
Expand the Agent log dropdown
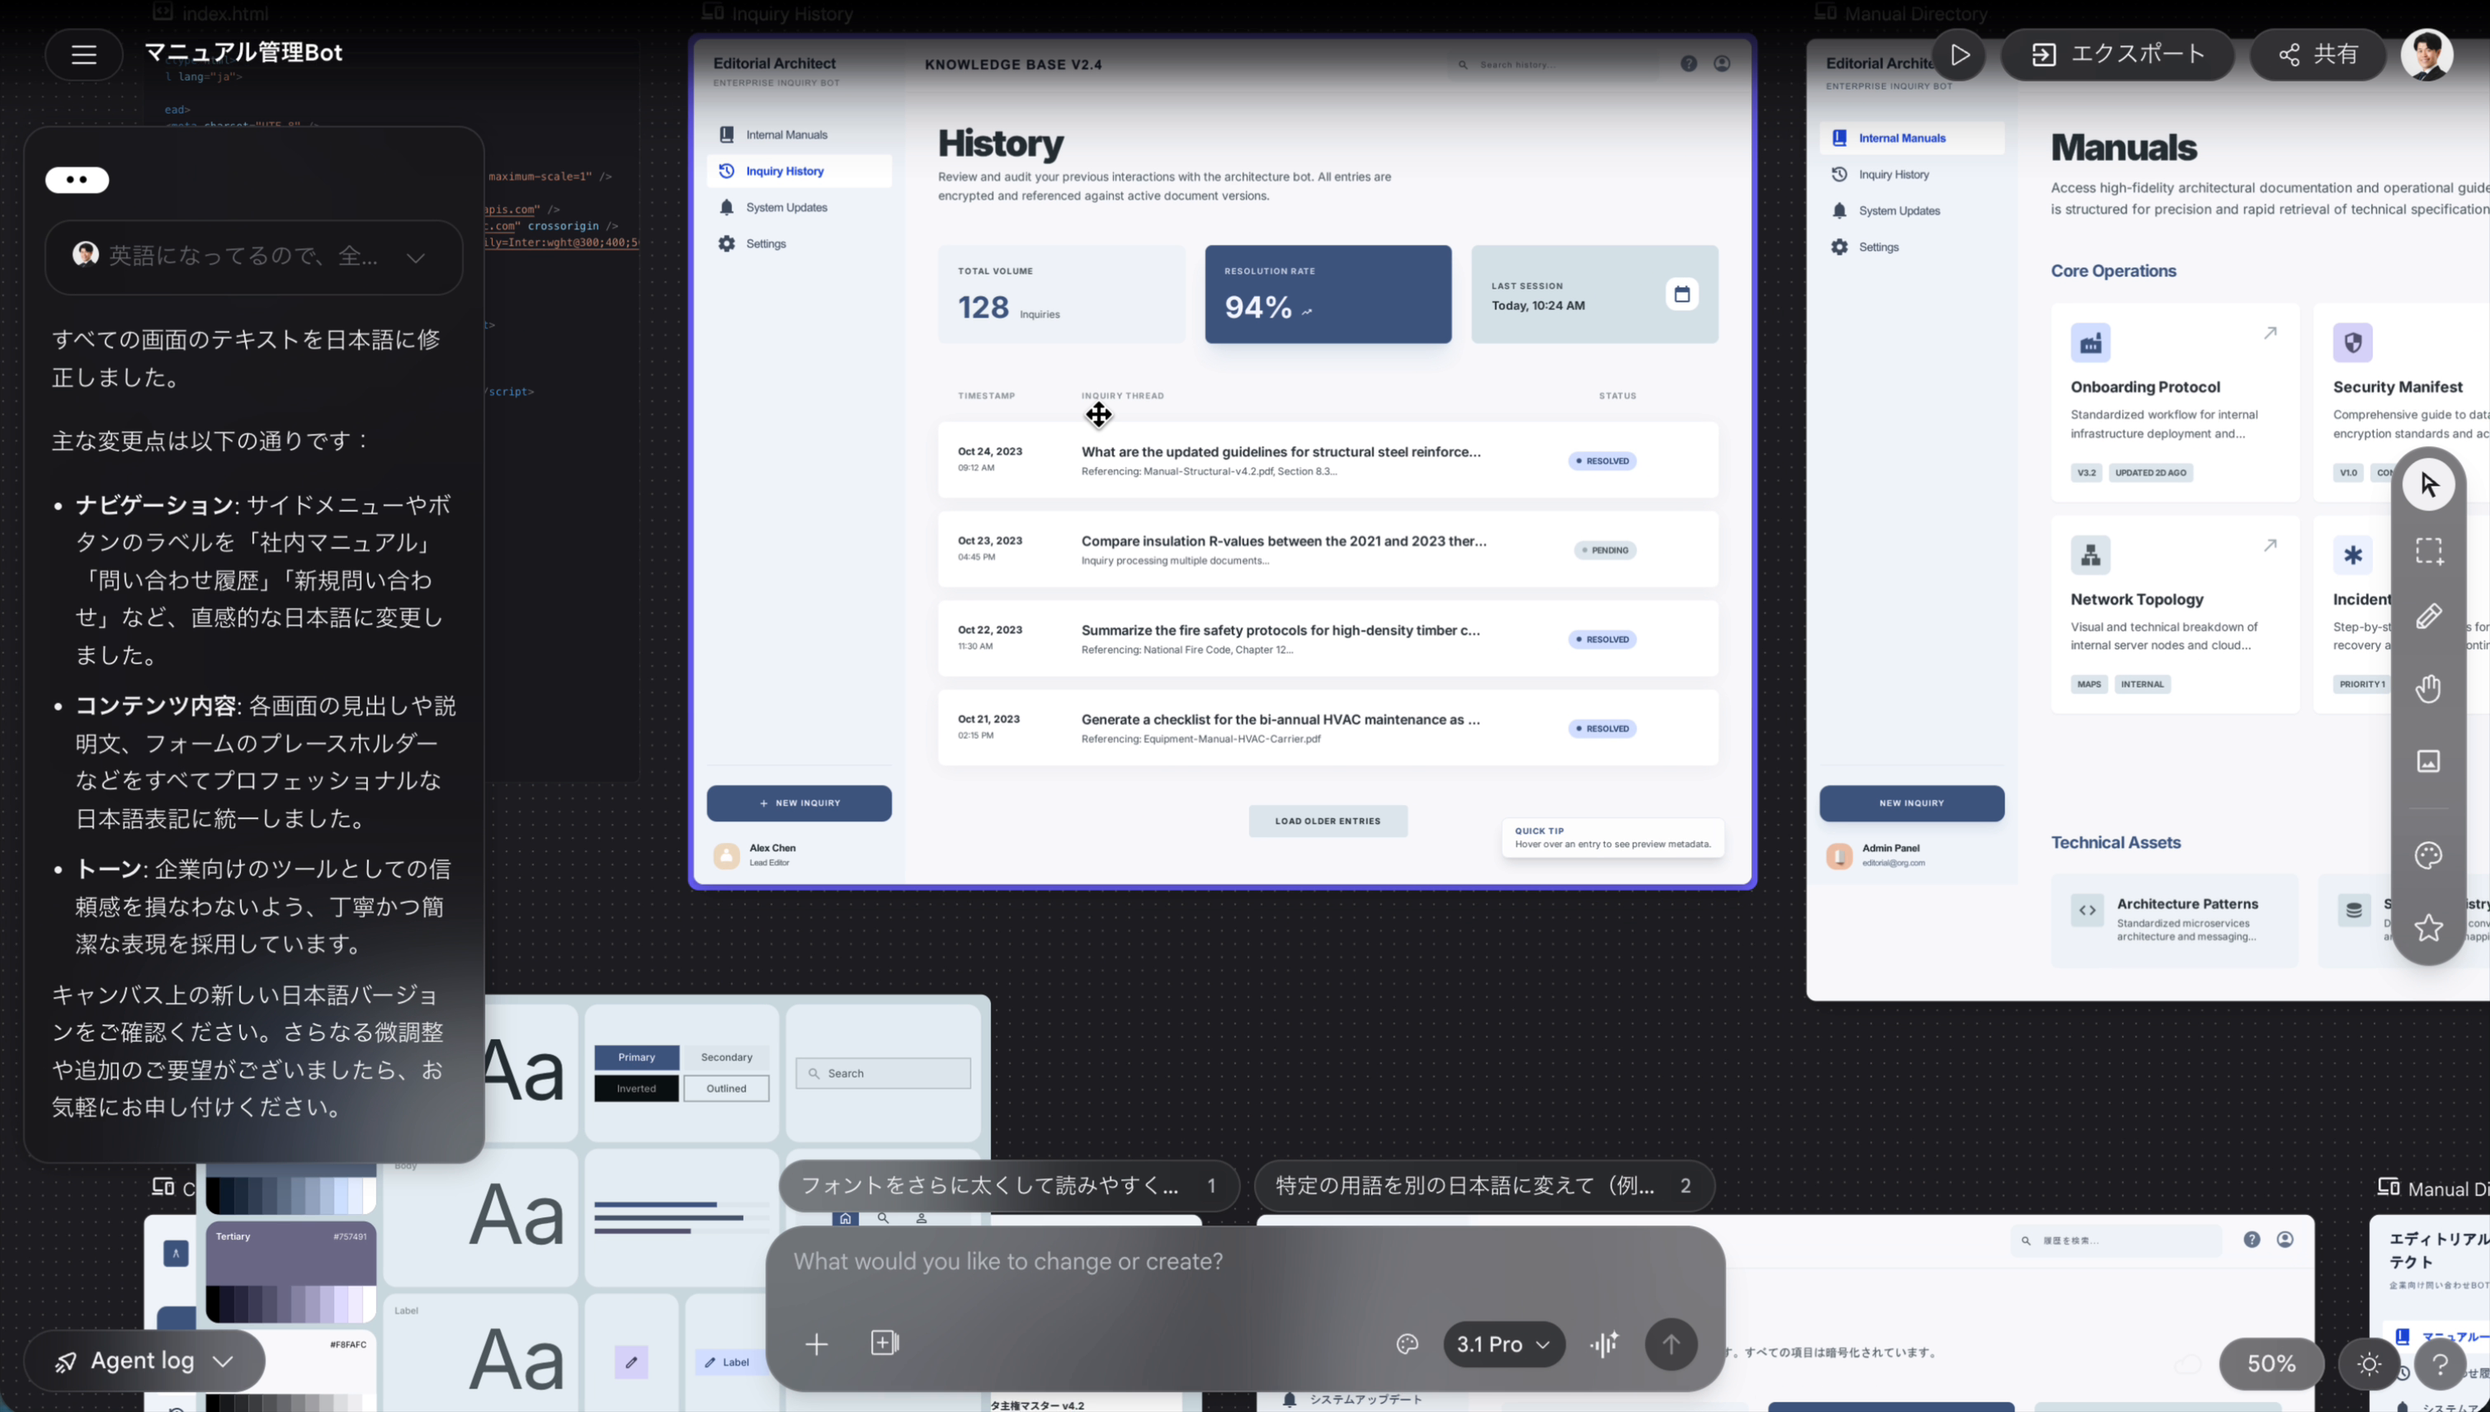point(144,1361)
